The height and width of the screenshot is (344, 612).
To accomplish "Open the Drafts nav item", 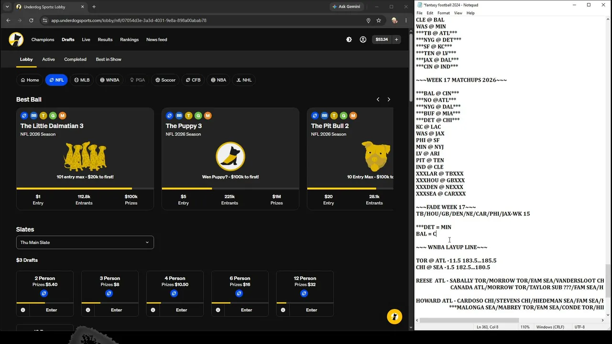I will coord(68,40).
